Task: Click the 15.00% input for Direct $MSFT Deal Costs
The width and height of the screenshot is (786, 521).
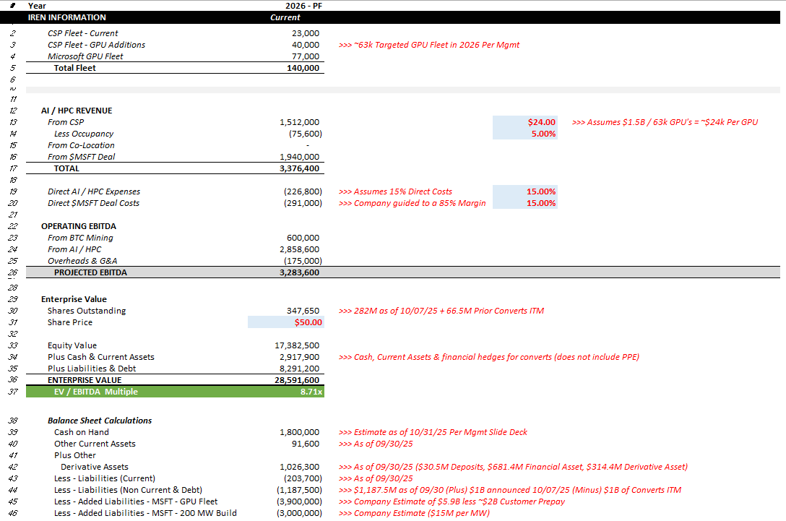Action: click(524, 203)
